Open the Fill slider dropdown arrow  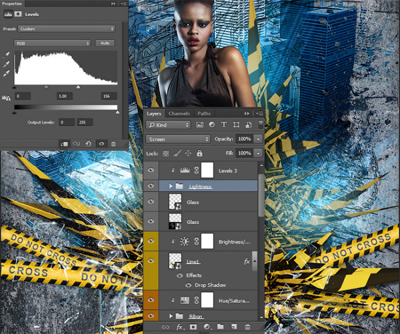(259, 153)
